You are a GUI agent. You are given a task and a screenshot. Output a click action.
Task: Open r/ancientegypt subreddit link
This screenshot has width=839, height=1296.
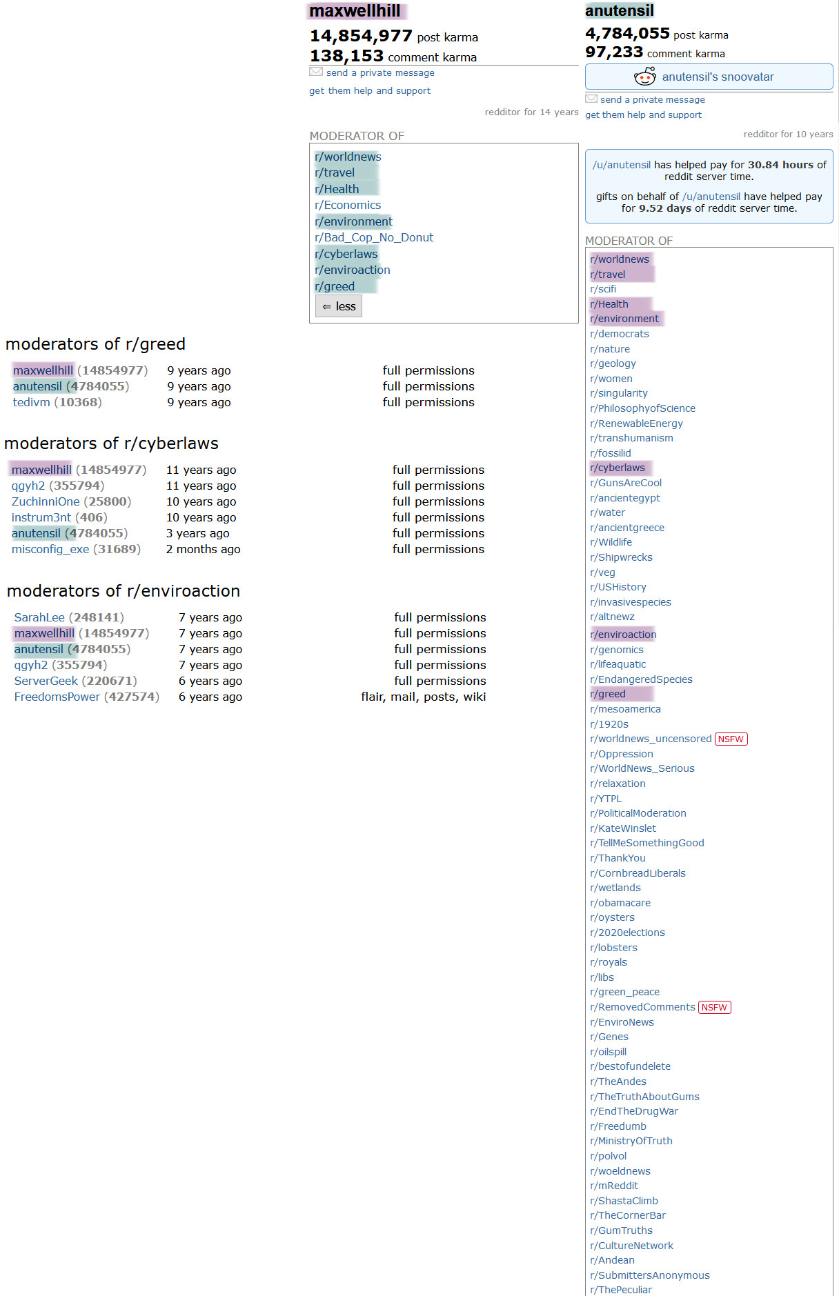[x=625, y=498]
